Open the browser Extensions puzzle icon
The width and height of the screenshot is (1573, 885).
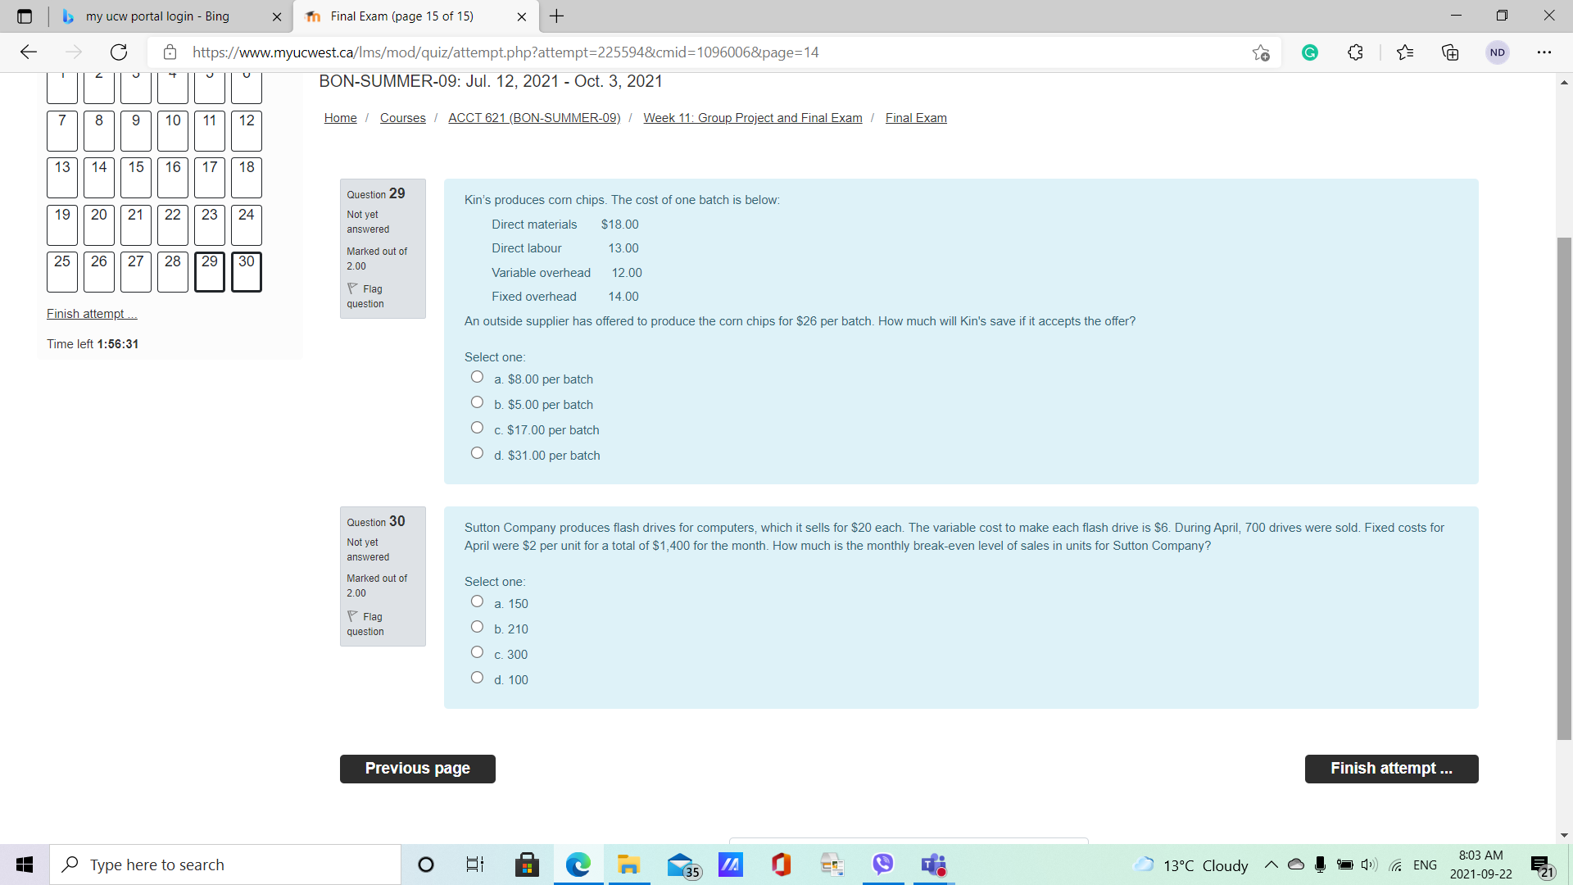1355,52
